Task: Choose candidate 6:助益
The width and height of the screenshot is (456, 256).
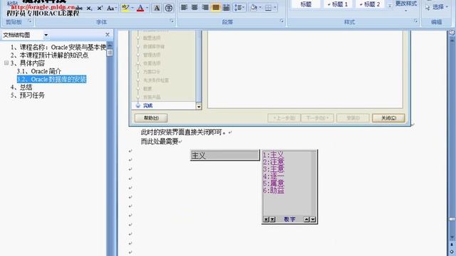Action: click(x=274, y=191)
